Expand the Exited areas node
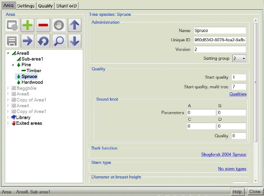Viewport: 264px width, 196px height. (8, 123)
